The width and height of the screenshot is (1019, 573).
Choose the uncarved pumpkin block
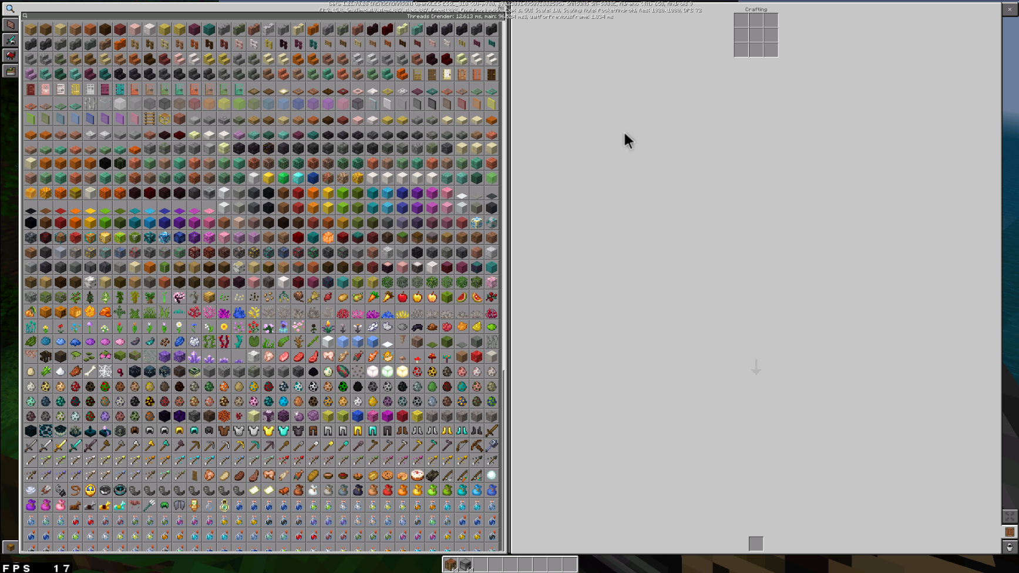point(45,312)
